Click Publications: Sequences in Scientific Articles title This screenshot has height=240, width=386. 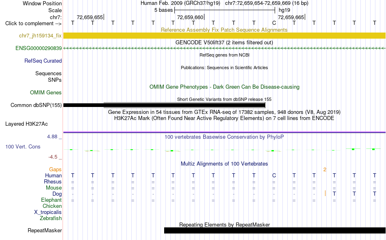click(x=224, y=68)
